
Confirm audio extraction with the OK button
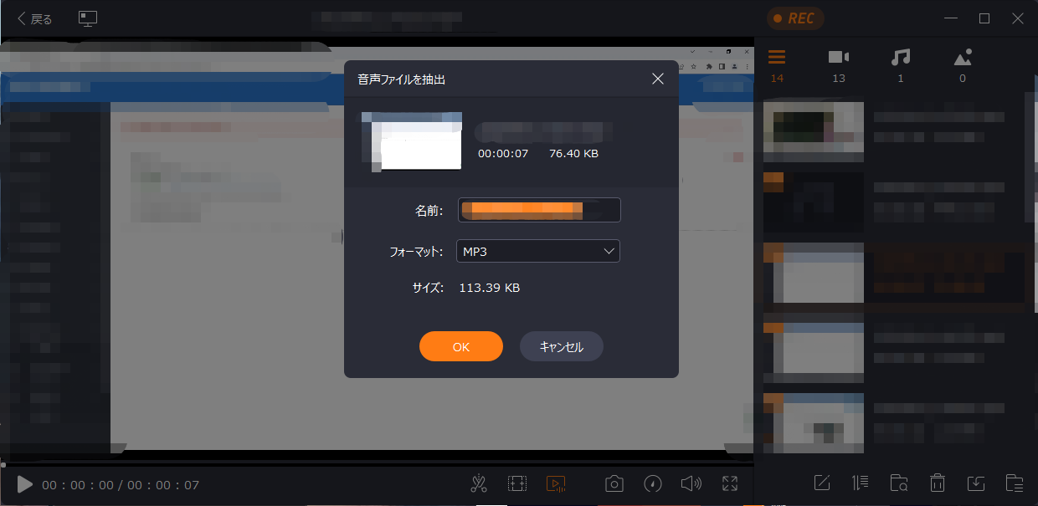pos(461,346)
